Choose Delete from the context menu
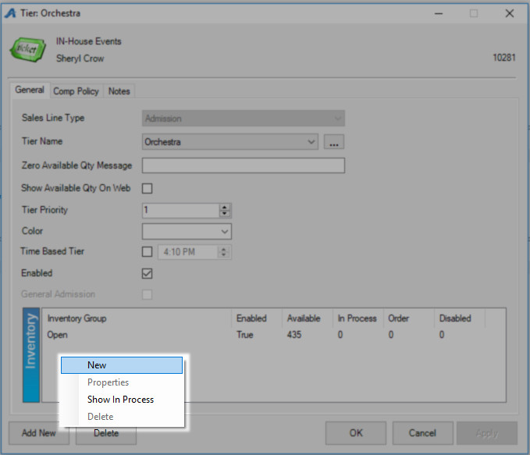 (122, 417)
